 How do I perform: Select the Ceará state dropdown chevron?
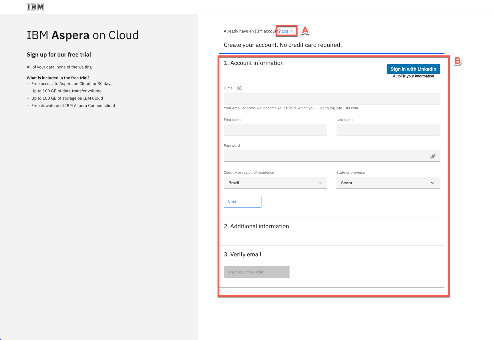[432, 183]
